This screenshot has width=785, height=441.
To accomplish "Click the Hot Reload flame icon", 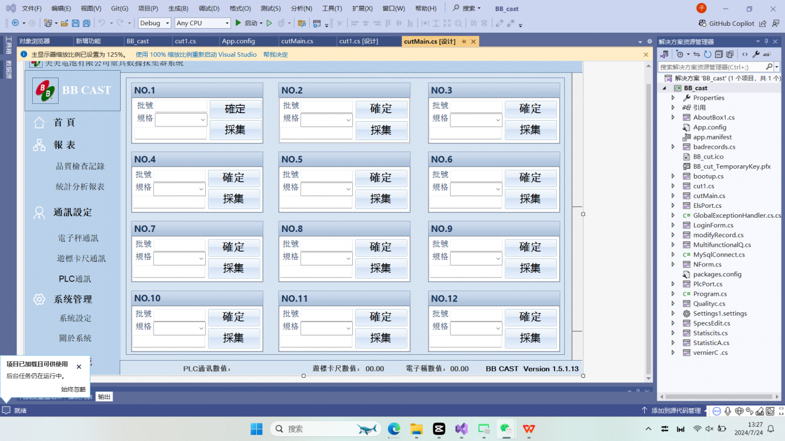I will [x=282, y=23].
